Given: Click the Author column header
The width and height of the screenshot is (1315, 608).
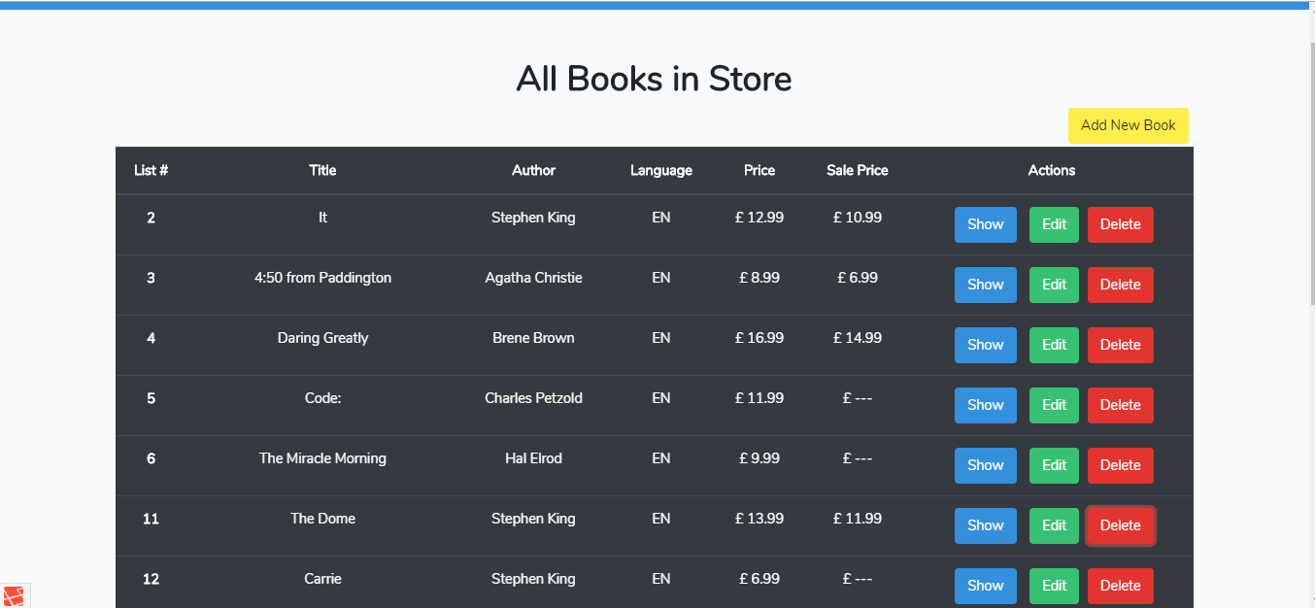Looking at the screenshot, I should [x=533, y=170].
